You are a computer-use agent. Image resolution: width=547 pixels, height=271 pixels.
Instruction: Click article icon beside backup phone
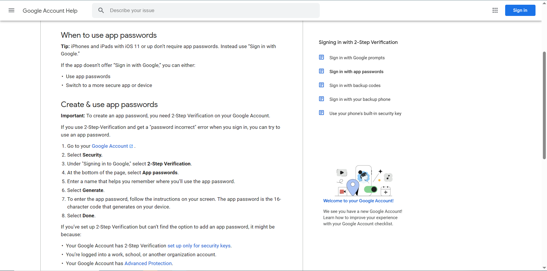click(x=322, y=99)
